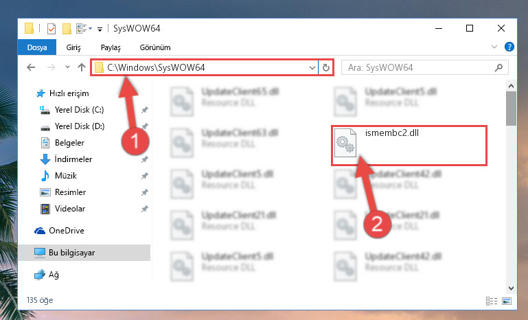Refresh the SysWOW64 folder view
Viewport: 528px width, 320px height.
pos(325,68)
